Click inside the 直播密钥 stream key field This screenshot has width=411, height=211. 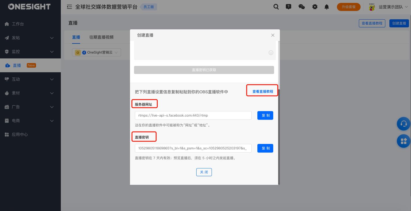(x=193, y=148)
